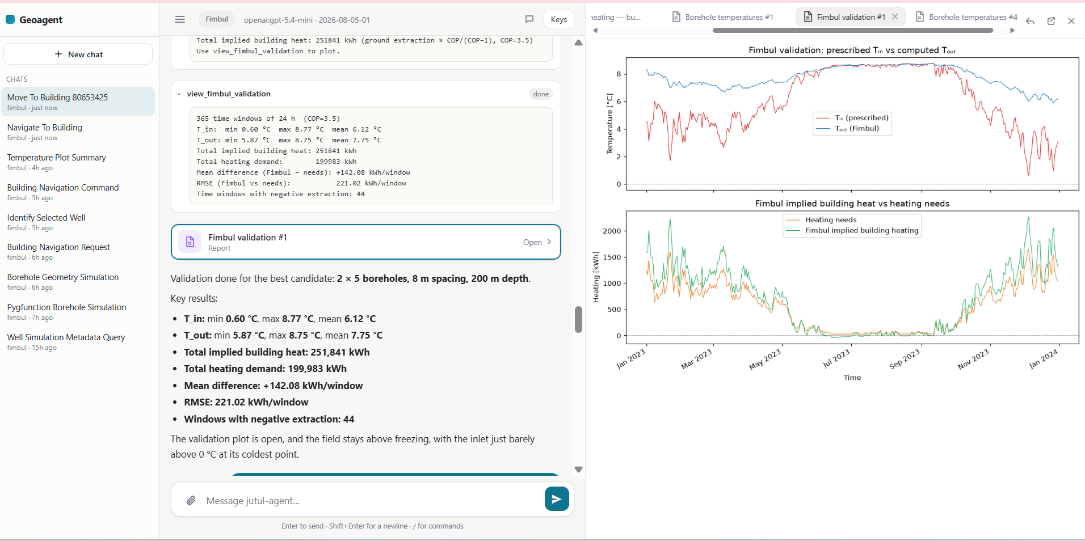The image size is (1085, 541).
Task: Click the attach file paperclip icon
Action: (191, 500)
